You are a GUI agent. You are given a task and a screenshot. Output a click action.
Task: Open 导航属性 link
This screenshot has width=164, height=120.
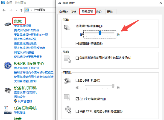coord(20,112)
